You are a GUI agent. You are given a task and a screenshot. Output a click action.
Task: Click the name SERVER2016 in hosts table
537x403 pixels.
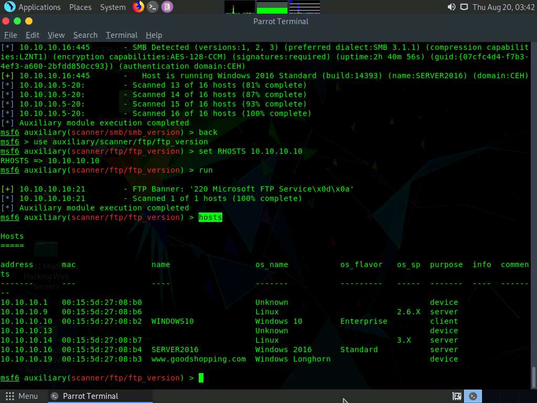tap(175, 349)
